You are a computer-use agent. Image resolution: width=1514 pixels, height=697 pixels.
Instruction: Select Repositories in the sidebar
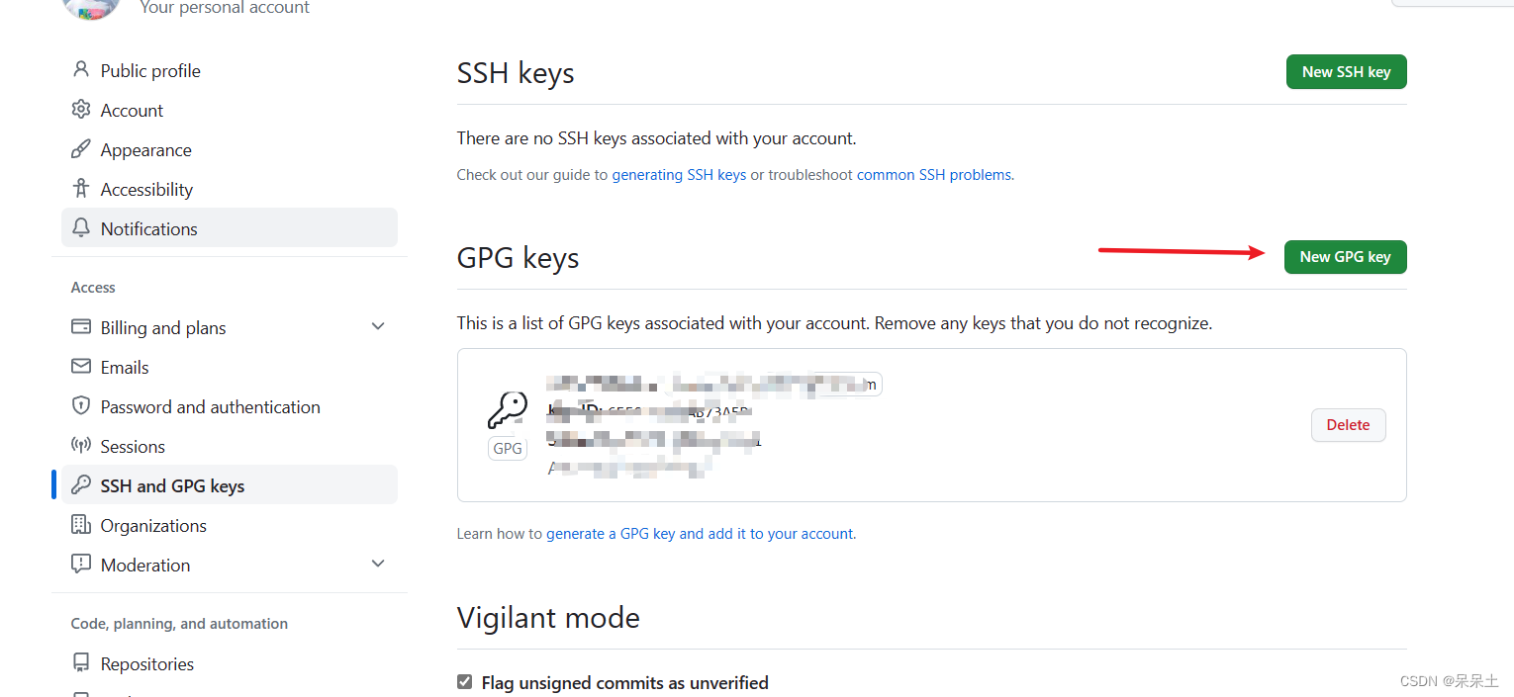click(x=146, y=662)
